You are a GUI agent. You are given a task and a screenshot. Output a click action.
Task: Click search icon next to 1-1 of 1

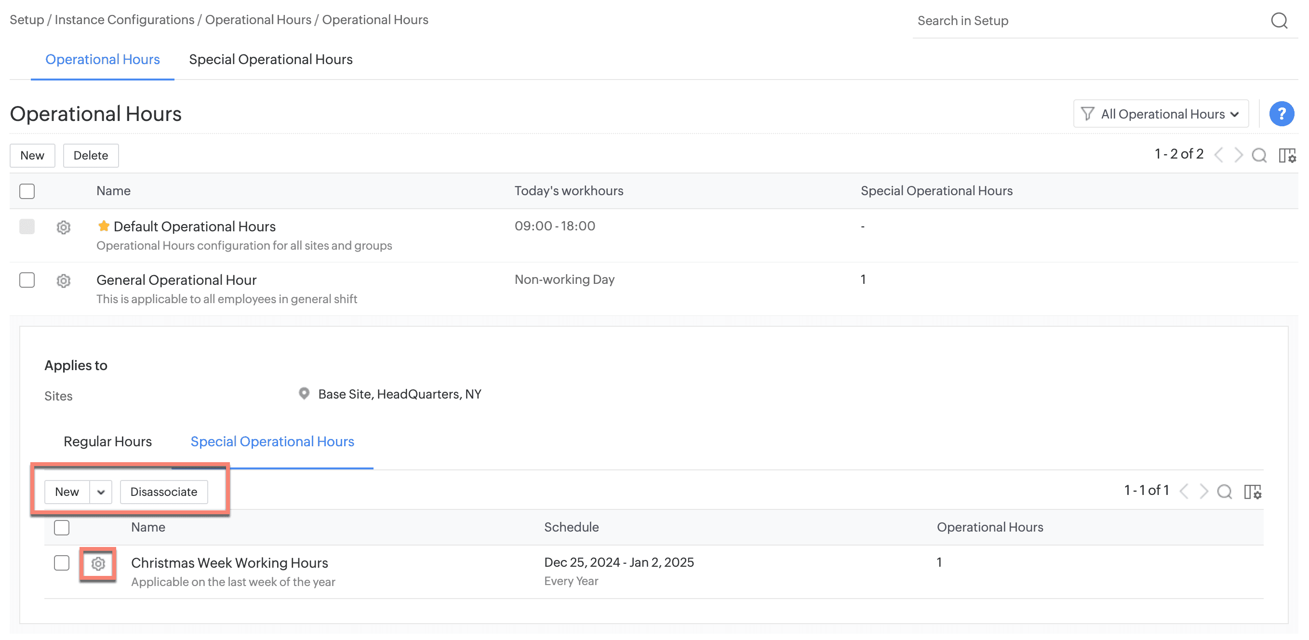point(1224,491)
